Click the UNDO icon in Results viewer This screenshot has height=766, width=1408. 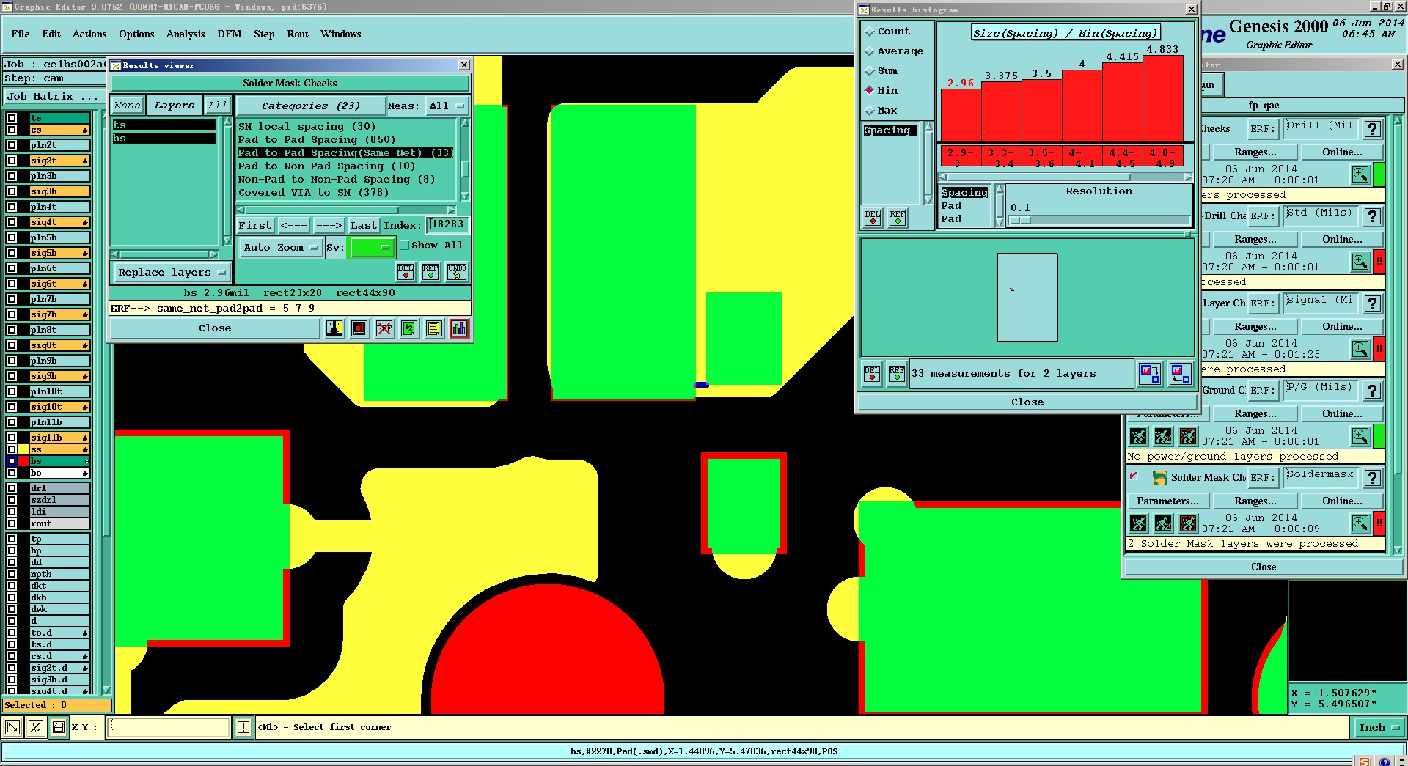(x=457, y=272)
